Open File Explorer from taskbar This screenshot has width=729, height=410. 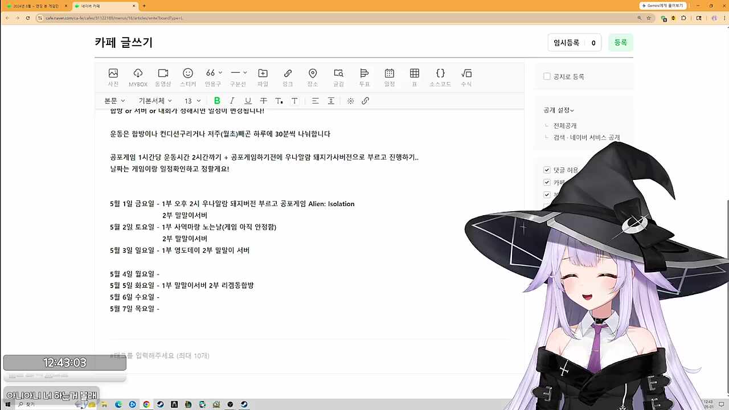coord(105,404)
